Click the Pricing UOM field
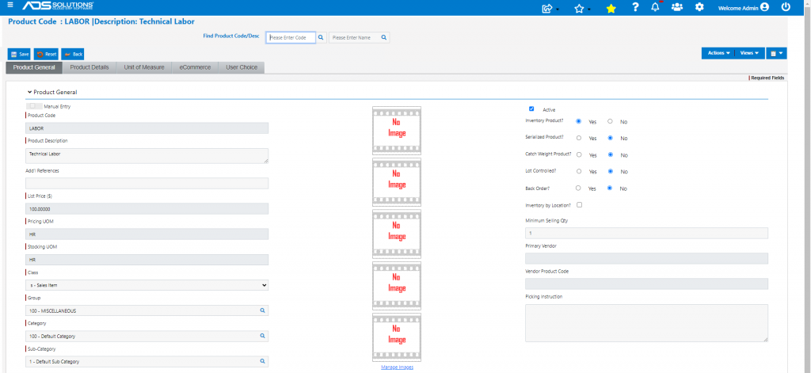 tap(147, 234)
